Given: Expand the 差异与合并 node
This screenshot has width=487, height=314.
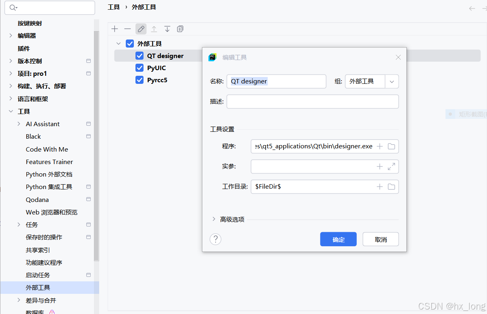Looking at the screenshot, I should pos(19,300).
